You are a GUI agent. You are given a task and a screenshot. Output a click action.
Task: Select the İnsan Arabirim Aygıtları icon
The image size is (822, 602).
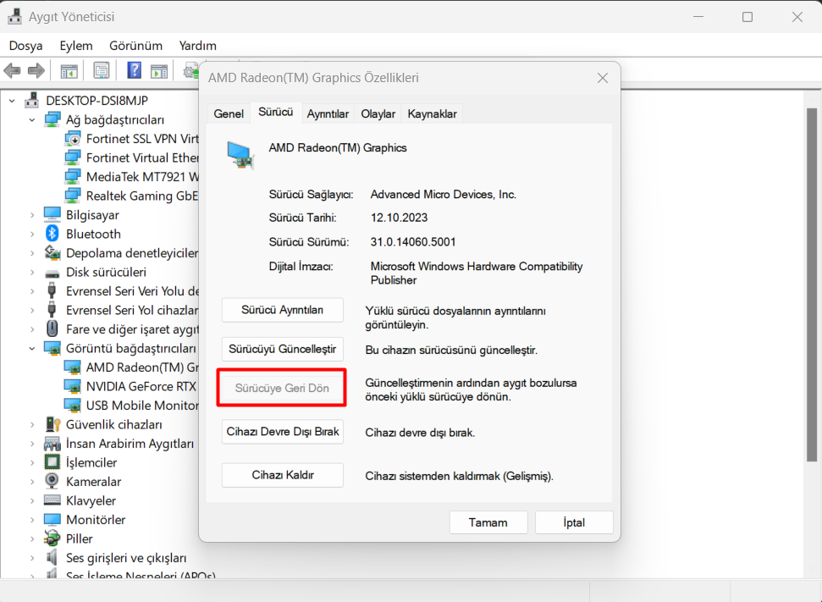(x=52, y=444)
